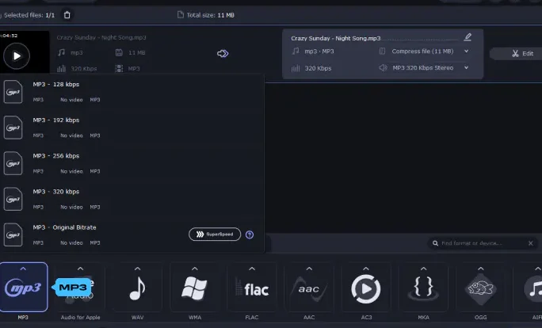The height and width of the screenshot is (328, 542).
Task: Click the MP3 file icon of 192 kbps preset
Action: (x=13, y=128)
